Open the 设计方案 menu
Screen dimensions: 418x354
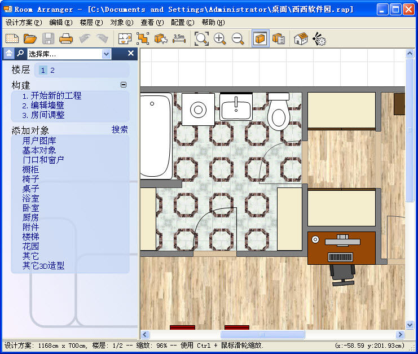click(x=24, y=23)
